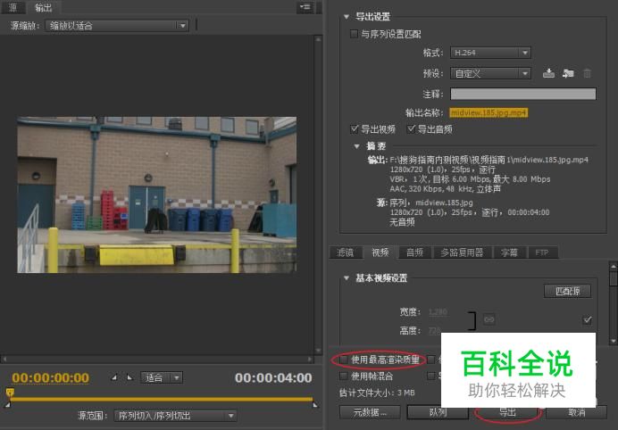618x430 pixels.
Task: Click the 匹配源 button
Action: coord(568,291)
